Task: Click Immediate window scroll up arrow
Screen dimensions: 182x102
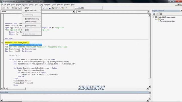Action: (x=150, y=95)
